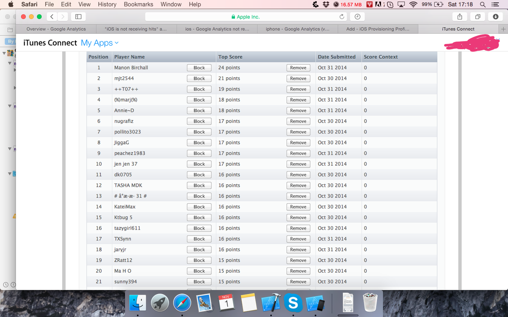
Task: Switch to Overview - Google Analytics tab
Action: (x=56, y=29)
